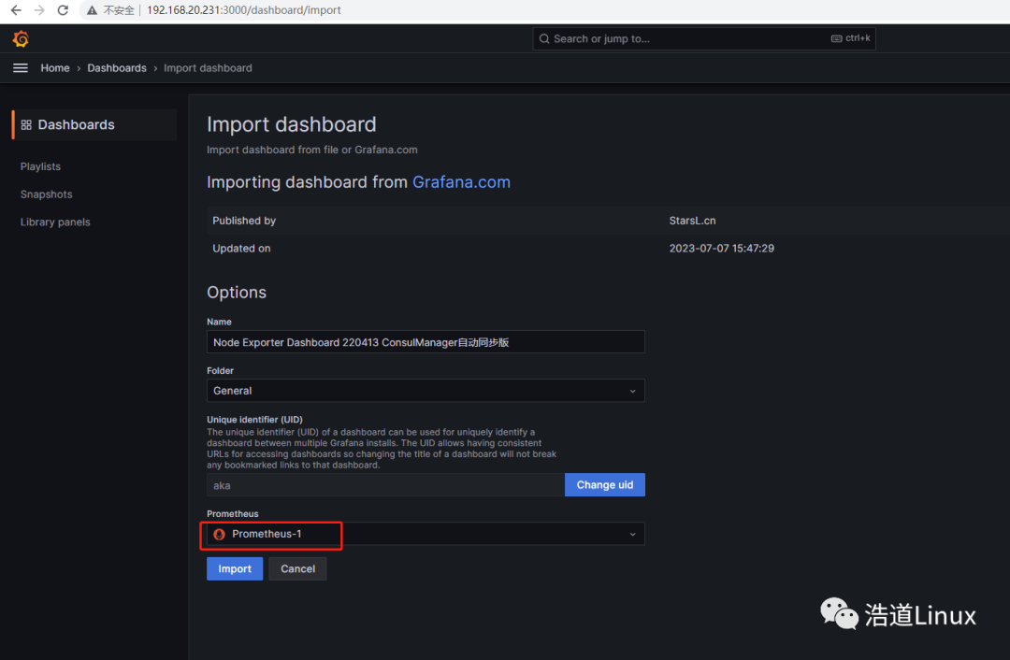Viewport: 1010px width, 660px height.
Task: Click the ctrl+k keyboard shortcut icon
Action: click(x=836, y=38)
